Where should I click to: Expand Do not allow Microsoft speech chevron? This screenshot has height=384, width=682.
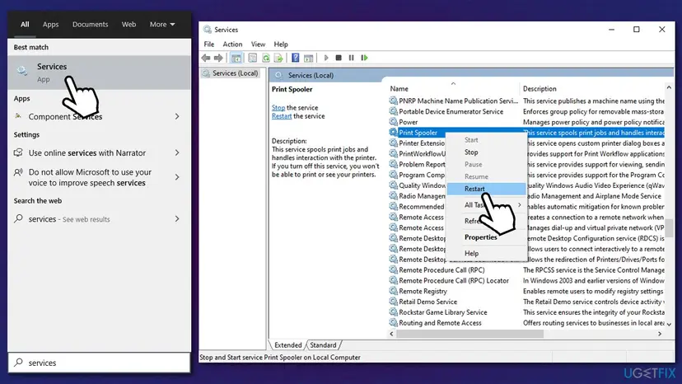(x=177, y=177)
